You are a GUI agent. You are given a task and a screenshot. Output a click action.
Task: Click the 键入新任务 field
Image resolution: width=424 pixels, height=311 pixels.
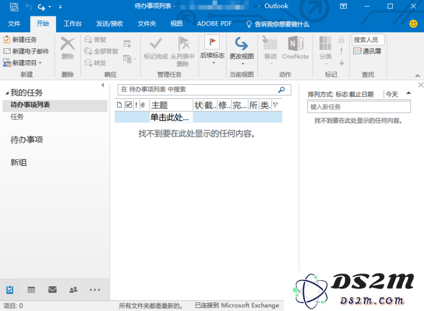(359, 107)
